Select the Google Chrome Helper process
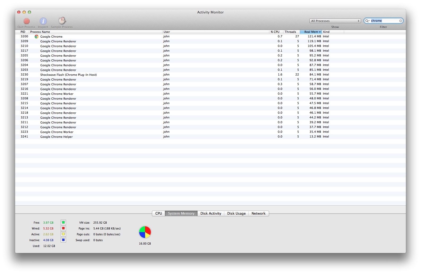Viewport: 421px width, 274px height. (x=210, y=137)
